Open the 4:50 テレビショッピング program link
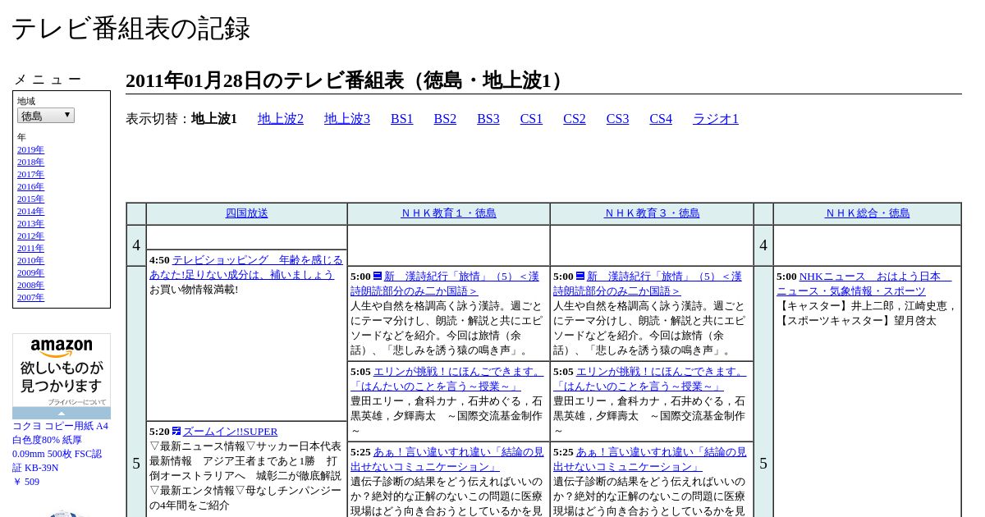 (246, 267)
